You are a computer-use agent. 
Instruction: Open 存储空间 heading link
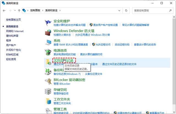[60, 90]
